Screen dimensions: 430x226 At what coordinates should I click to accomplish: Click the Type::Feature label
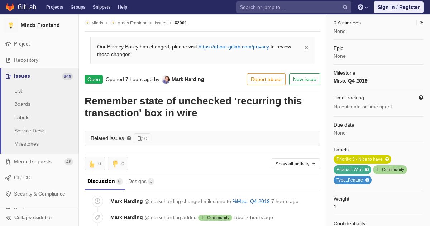[353, 180]
